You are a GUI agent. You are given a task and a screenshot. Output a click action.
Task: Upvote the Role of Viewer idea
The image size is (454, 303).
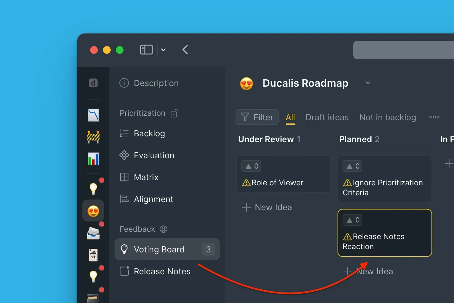[x=252, y=166]
